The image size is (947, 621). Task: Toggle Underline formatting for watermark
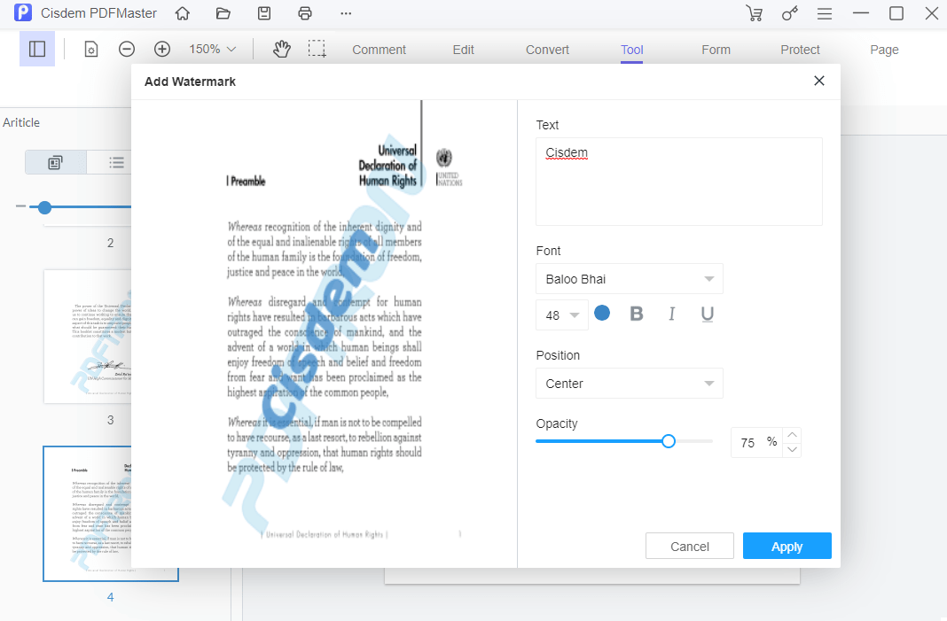point(708,314)
